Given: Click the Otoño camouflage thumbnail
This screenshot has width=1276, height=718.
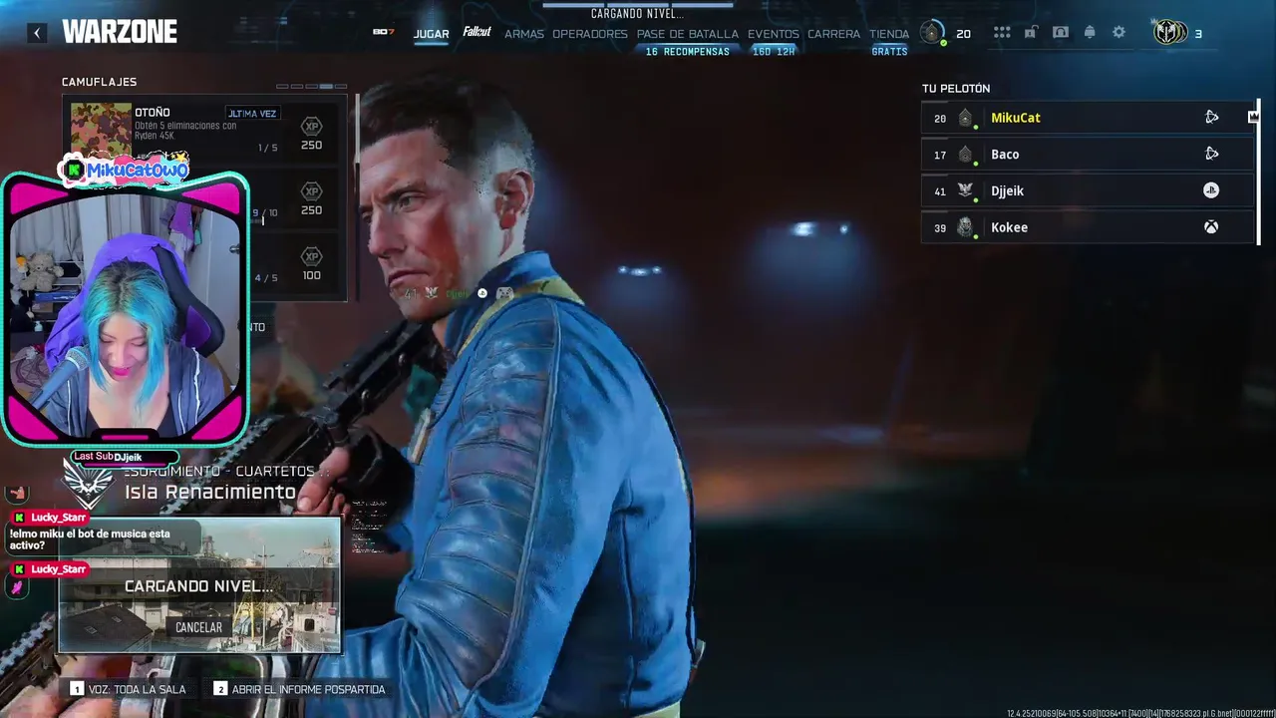Looking at the screenshot, I should [101, 128].
